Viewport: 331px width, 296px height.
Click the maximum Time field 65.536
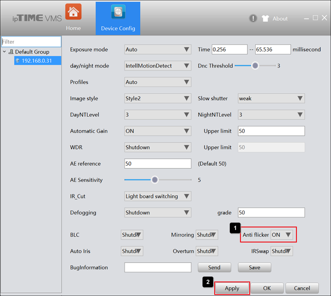pyautogui.click(x=273, y=50)
